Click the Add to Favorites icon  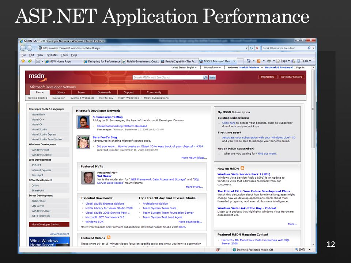pyautogui.click(x=30, y=61)
